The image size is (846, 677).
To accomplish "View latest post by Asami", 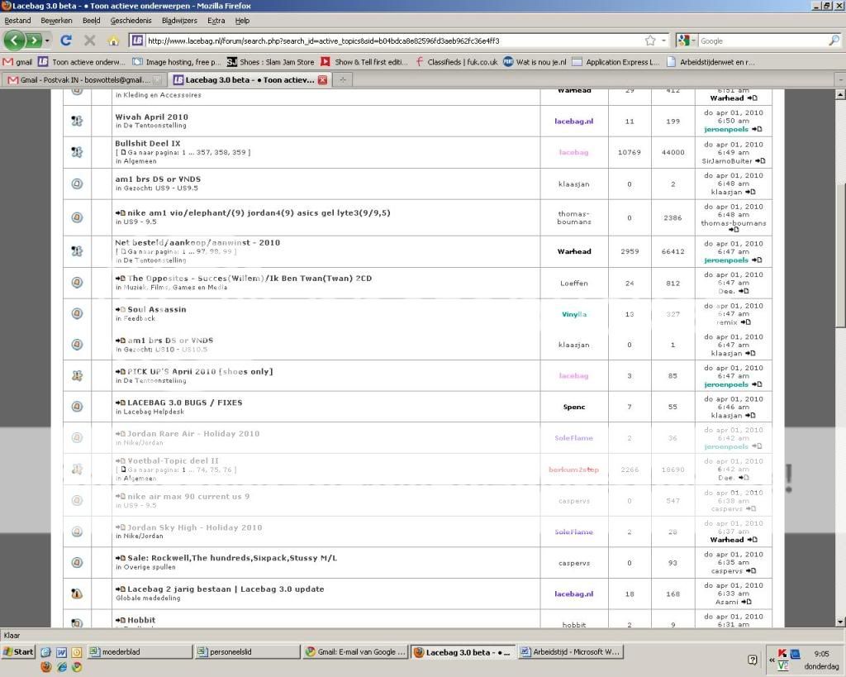I will [x=746, y=602].
